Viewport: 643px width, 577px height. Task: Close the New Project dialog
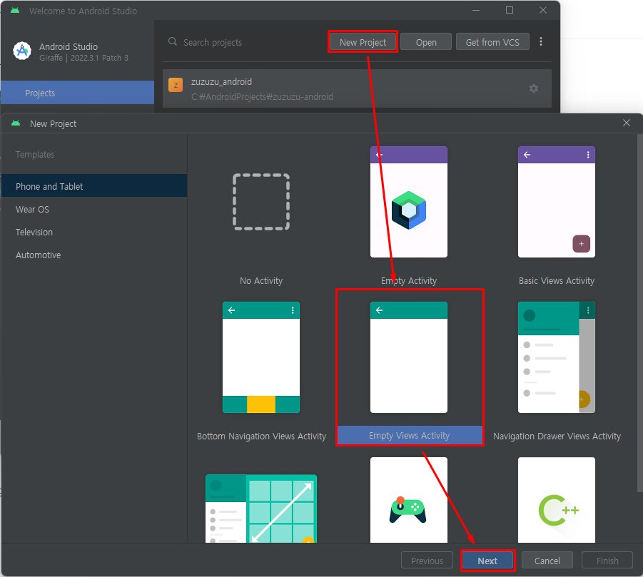[626, 123]
